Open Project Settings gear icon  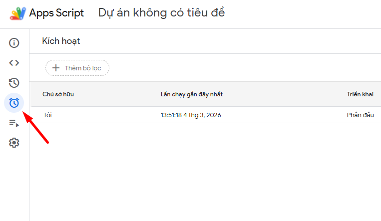(14, 143)
